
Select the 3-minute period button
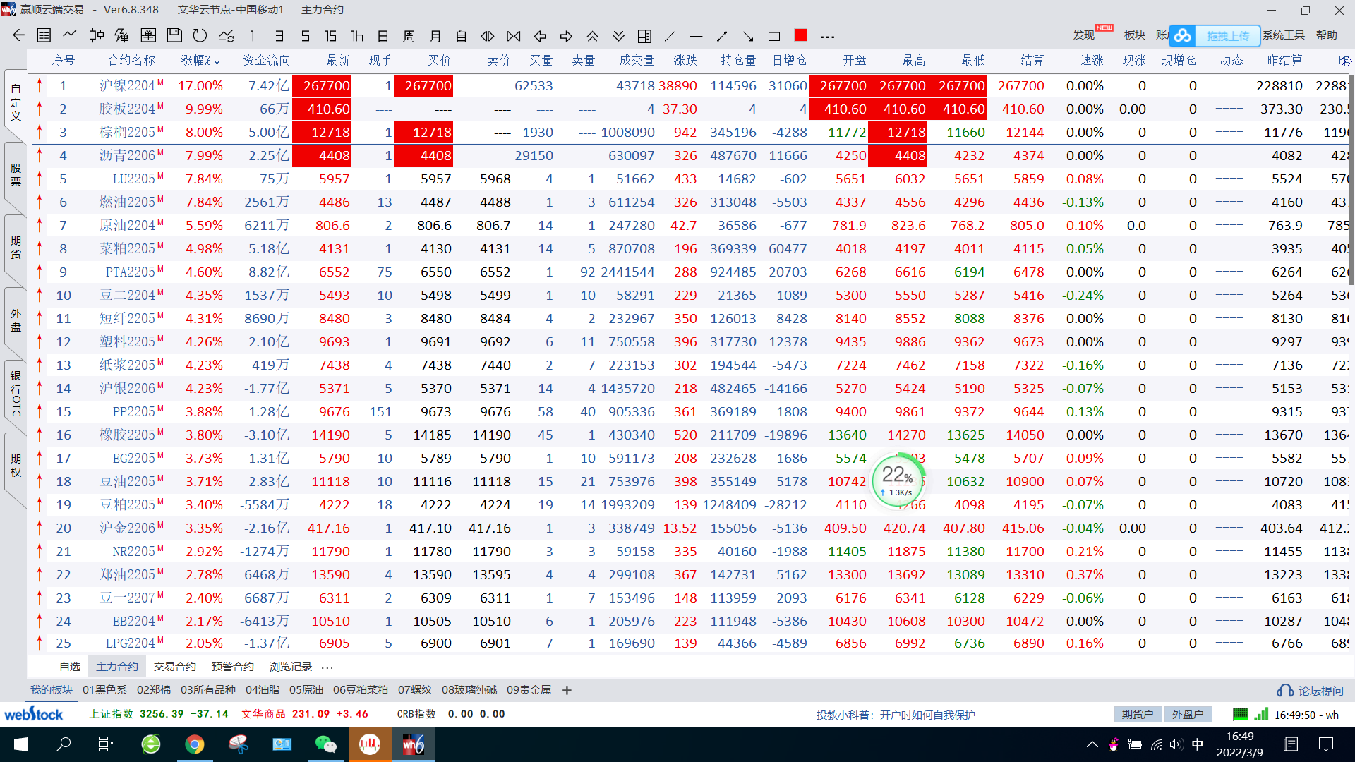[279, 36]
